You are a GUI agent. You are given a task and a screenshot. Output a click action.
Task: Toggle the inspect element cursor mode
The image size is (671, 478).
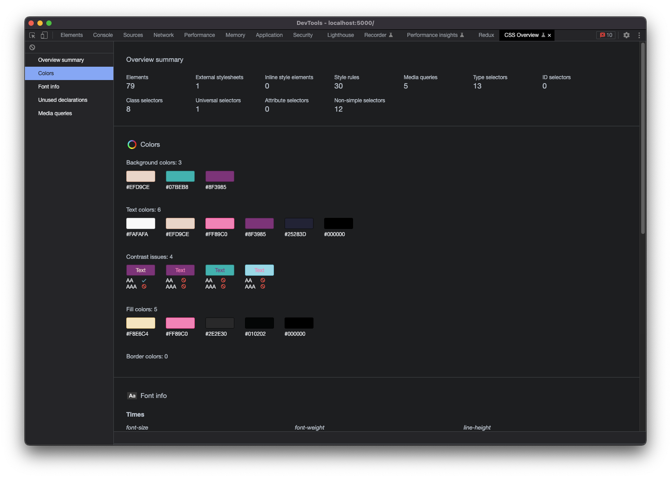point(32,35)
